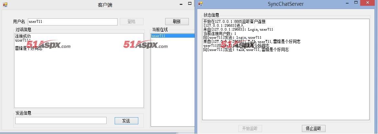Image resolution: width=378 pixels, height=134 pixels.
Task: Click the [127.0.0.1:29683]进入 log line
Action: point(224,25)
